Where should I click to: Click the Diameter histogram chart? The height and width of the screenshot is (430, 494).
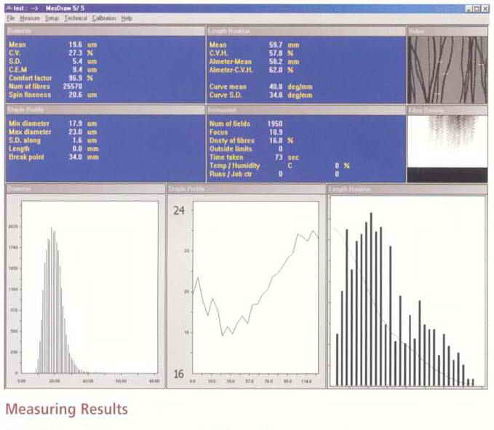coord(86,291)
